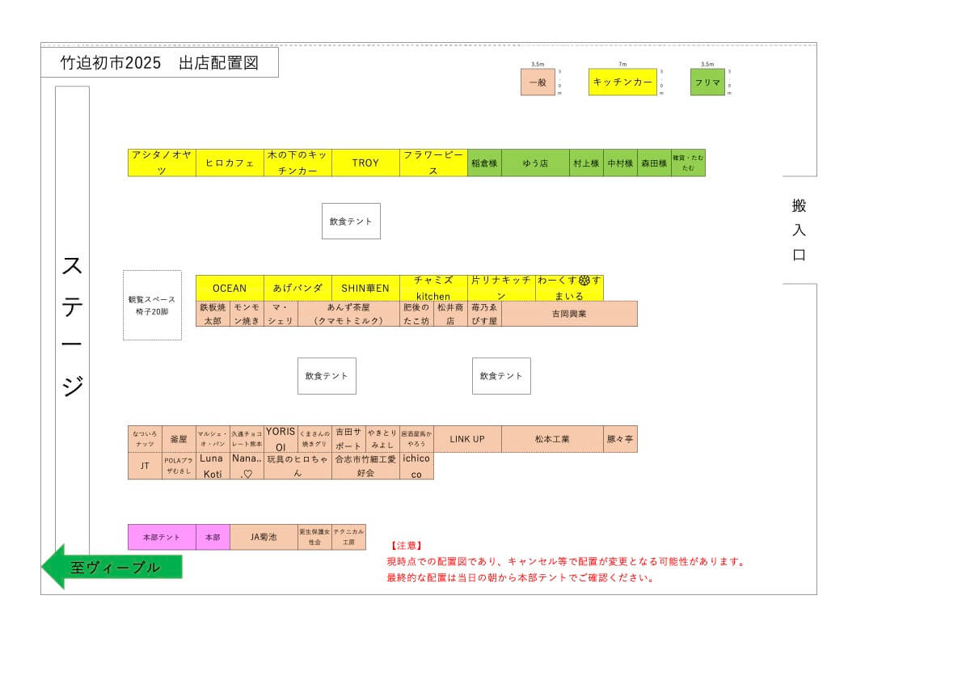Click the red 【注意】 heading
This screenshot has height=680, width=962.
click(x=406, y=546)
